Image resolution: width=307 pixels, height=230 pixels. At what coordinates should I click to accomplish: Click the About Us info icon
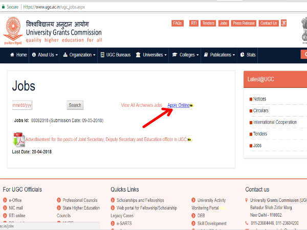click(34, 55)
